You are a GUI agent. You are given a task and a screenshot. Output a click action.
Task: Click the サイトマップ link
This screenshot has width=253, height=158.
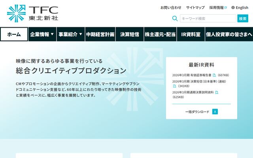[195, 8]
